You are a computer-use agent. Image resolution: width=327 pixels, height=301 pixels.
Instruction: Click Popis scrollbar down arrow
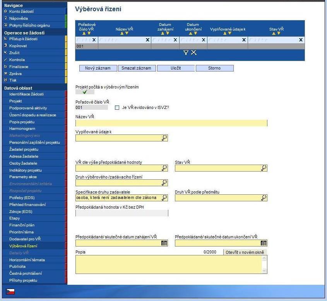pyautogui.click(x=264, y=270)
